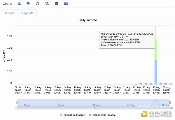Click the navigator scrollbar center grip

94,108
